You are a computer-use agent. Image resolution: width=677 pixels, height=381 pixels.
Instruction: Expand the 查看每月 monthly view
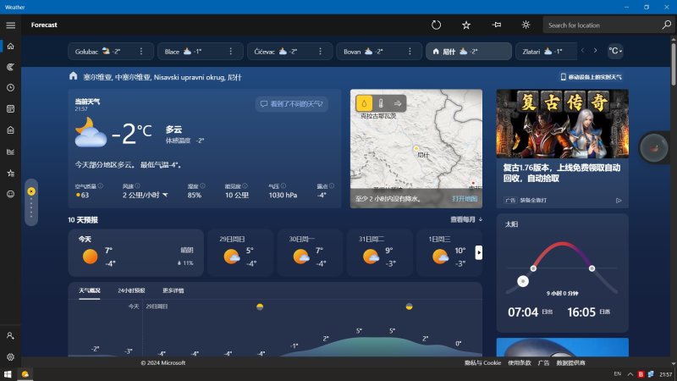click(x=466, y=219)
